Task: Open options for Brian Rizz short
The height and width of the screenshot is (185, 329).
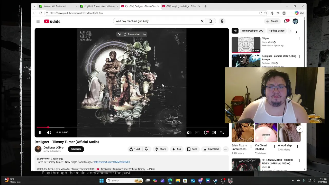Action: point(251,147)
